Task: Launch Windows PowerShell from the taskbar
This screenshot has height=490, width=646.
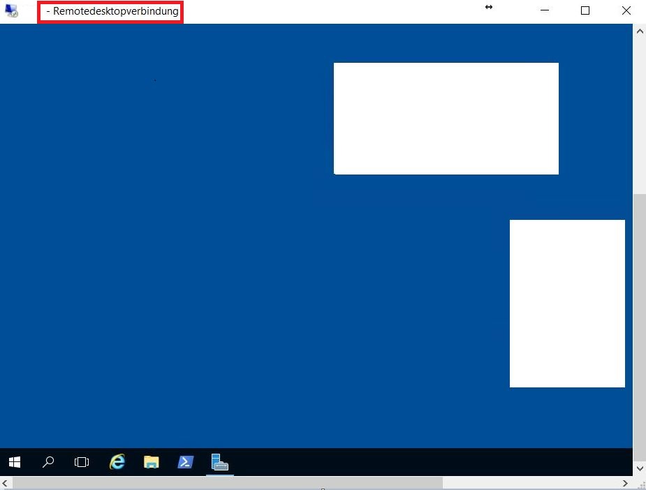Action: (x=185, y=462)
